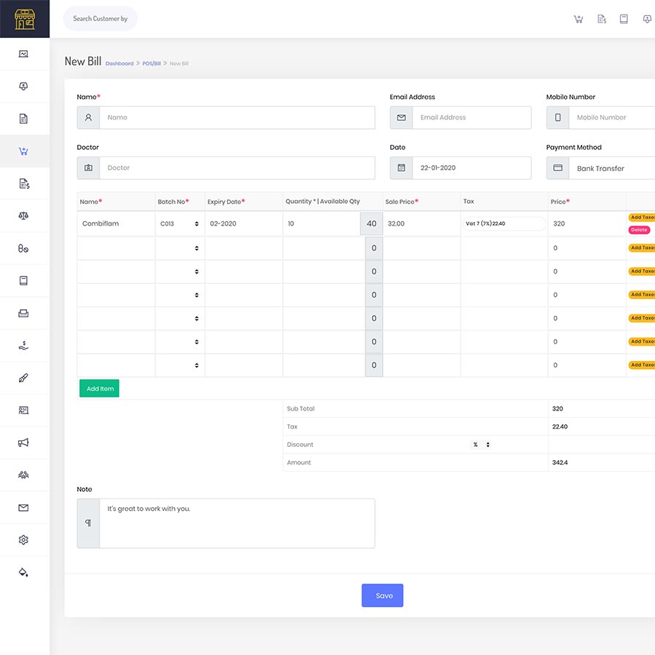Click the Discount value field

(x=602, y=445)
